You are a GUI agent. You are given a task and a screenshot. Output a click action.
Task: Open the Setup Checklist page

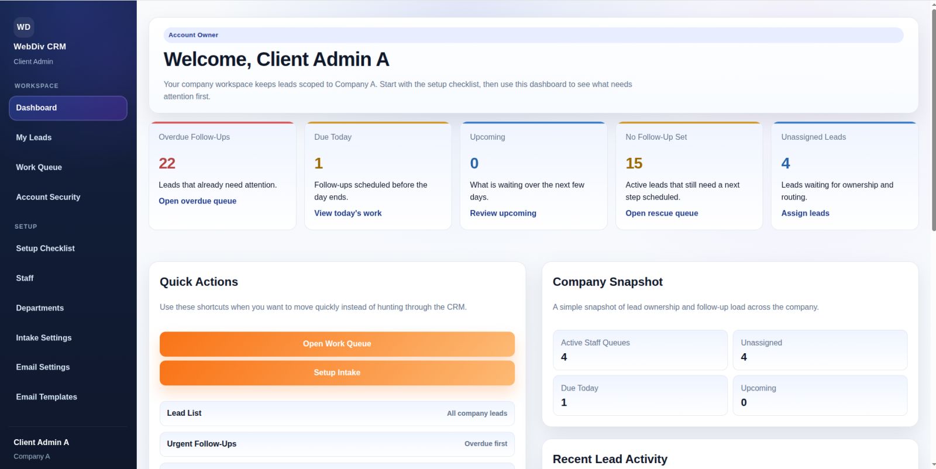(x=46, y=249)
